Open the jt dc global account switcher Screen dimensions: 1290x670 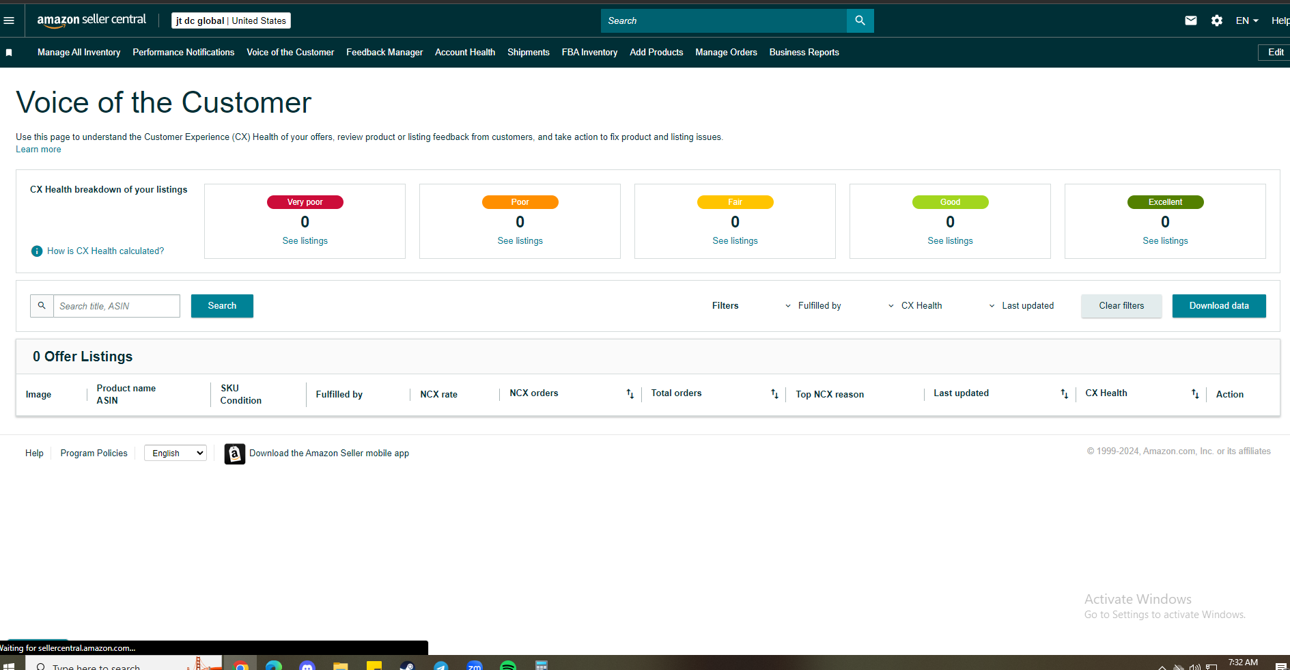(x=231, y=20)
